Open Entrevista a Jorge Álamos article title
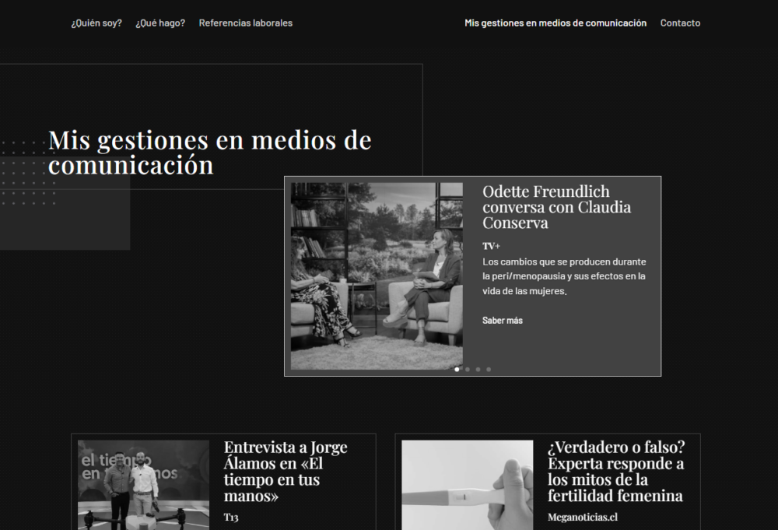778x530 pixels. click(x=286, y=472)
